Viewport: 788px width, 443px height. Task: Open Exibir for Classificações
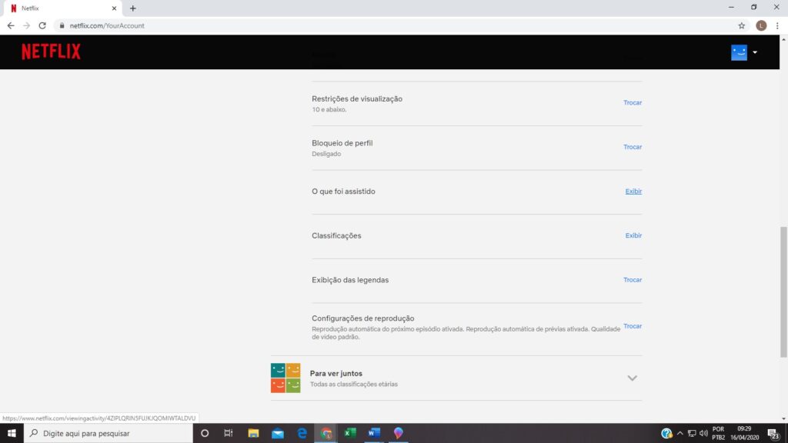tap(633, 235)
